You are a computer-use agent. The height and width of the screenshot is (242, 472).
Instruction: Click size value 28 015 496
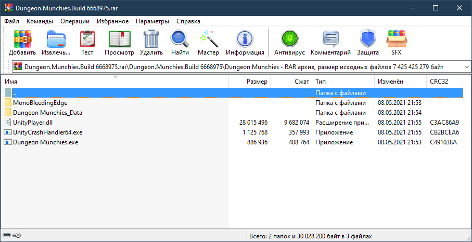tap(253, 123)
